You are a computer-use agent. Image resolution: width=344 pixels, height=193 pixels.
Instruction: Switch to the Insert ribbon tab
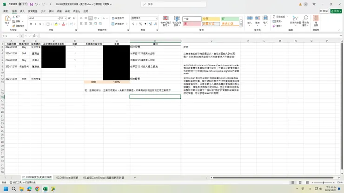click(22, 11)
